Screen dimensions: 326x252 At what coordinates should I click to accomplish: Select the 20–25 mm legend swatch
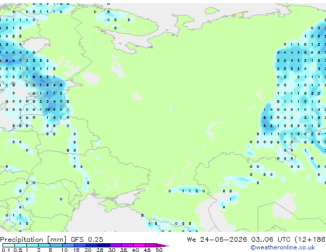pos(92,245)
